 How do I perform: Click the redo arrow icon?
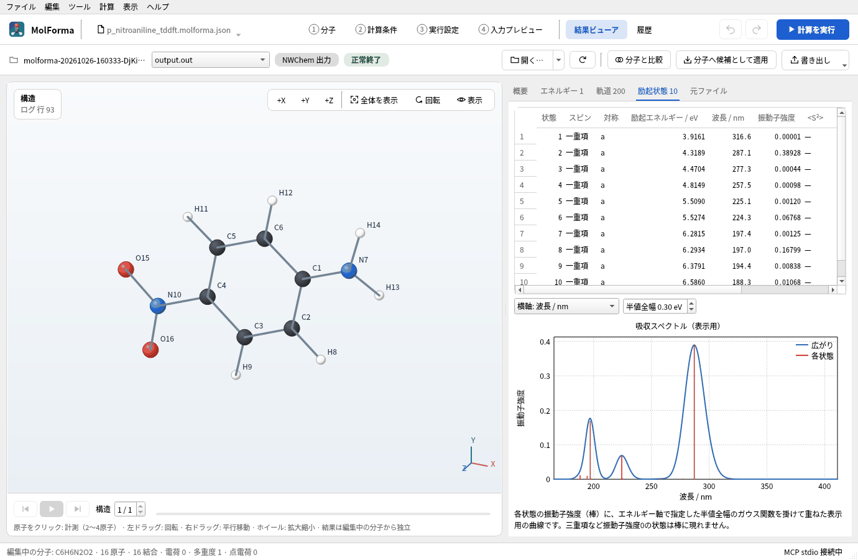757,30
